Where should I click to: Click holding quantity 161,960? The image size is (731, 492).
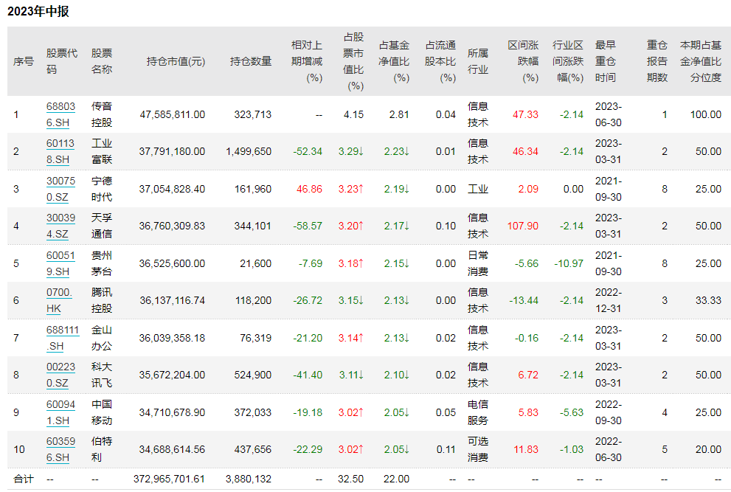pos(254,189)
